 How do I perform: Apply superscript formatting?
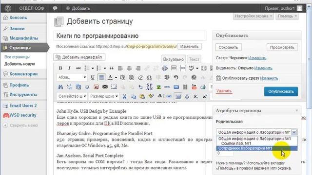205,96
